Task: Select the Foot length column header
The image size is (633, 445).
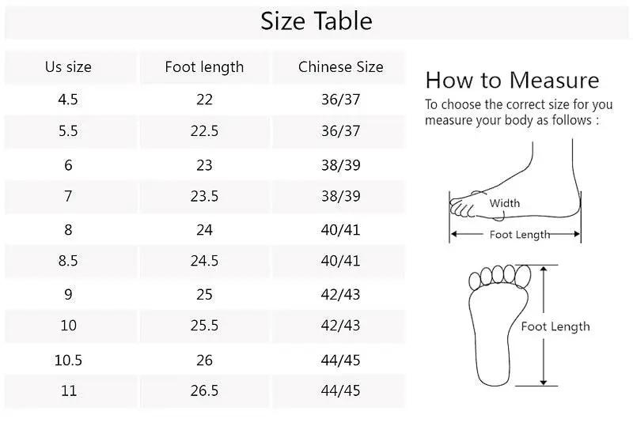Action: click(x=204, y=67)
